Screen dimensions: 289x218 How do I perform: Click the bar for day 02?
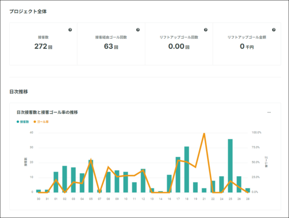pyautogui.click(x=65, y=179)
